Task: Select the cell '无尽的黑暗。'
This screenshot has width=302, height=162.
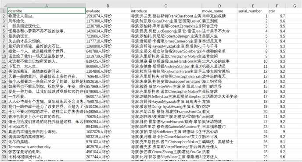Action: [47, 141]
